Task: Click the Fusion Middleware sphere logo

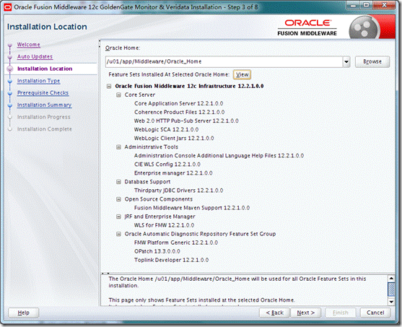Action: 364,27
